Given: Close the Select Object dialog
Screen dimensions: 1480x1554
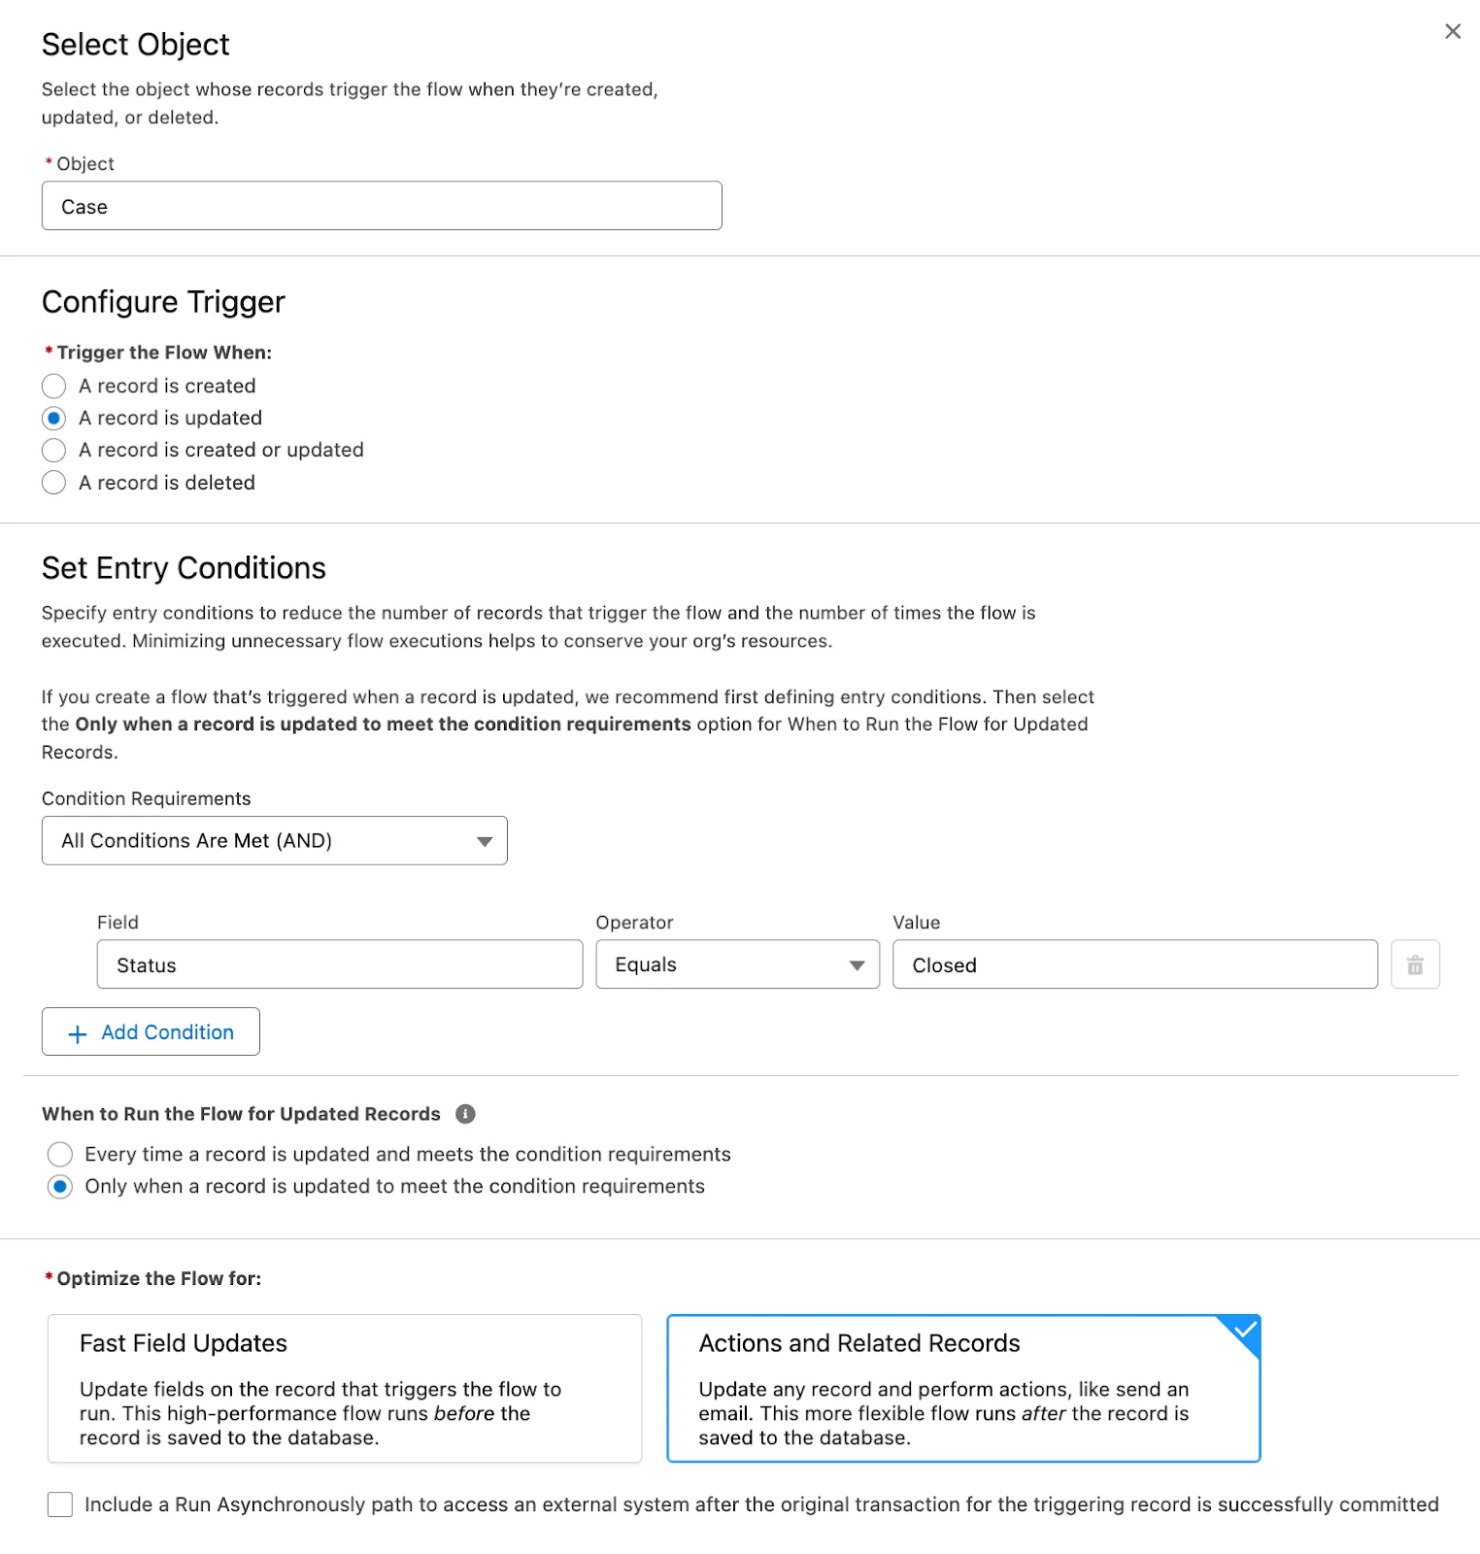Looking at the screenshot, I should click(1452, 31).
